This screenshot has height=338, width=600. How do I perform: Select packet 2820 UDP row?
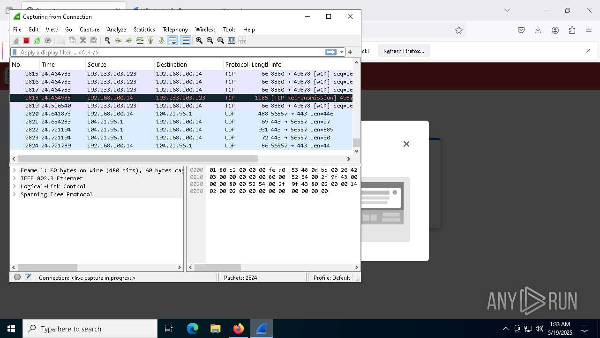pos(181,114)
